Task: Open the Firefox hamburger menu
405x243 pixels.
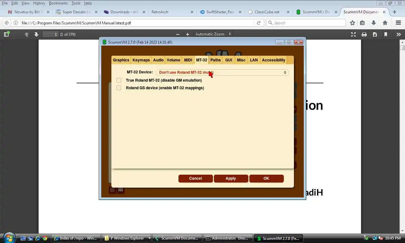Action: (398, 23)
